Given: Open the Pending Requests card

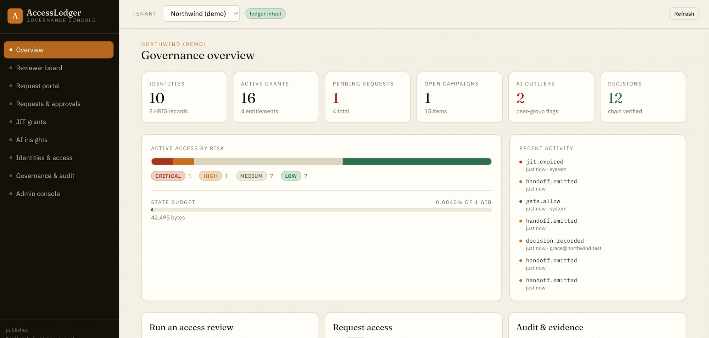Looking at the screenshot, I should pos(368,97).
